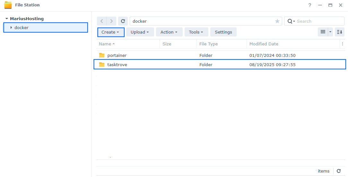The width and height of the screenshot is (348, 177).
Task: Close the File Station window
Action: tap(340, 5)
